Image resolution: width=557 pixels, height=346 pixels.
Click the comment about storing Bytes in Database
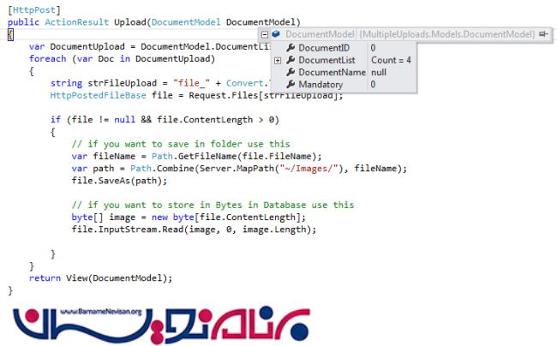coord(213,205)
